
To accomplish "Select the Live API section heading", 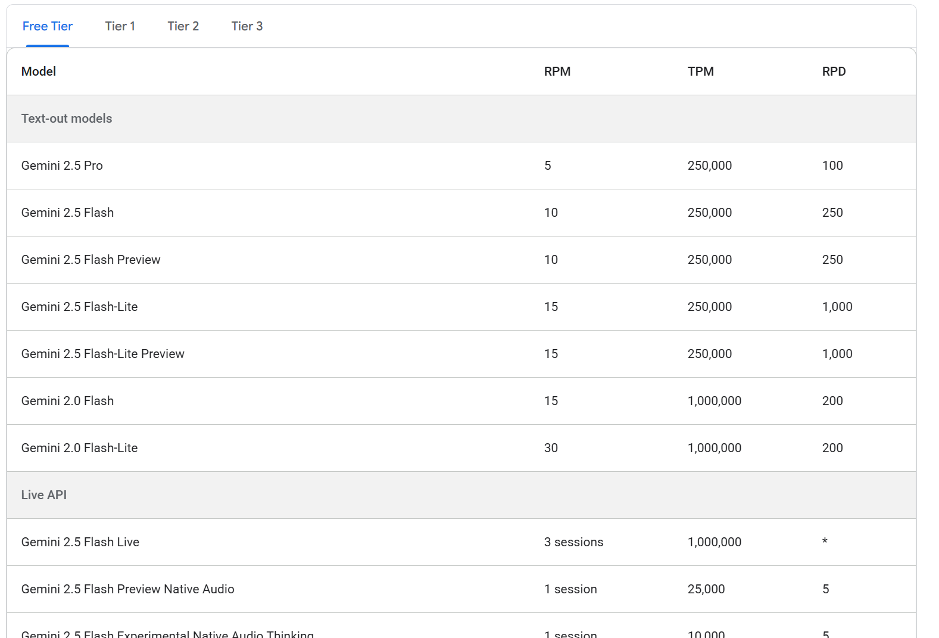I will [44, 495].
